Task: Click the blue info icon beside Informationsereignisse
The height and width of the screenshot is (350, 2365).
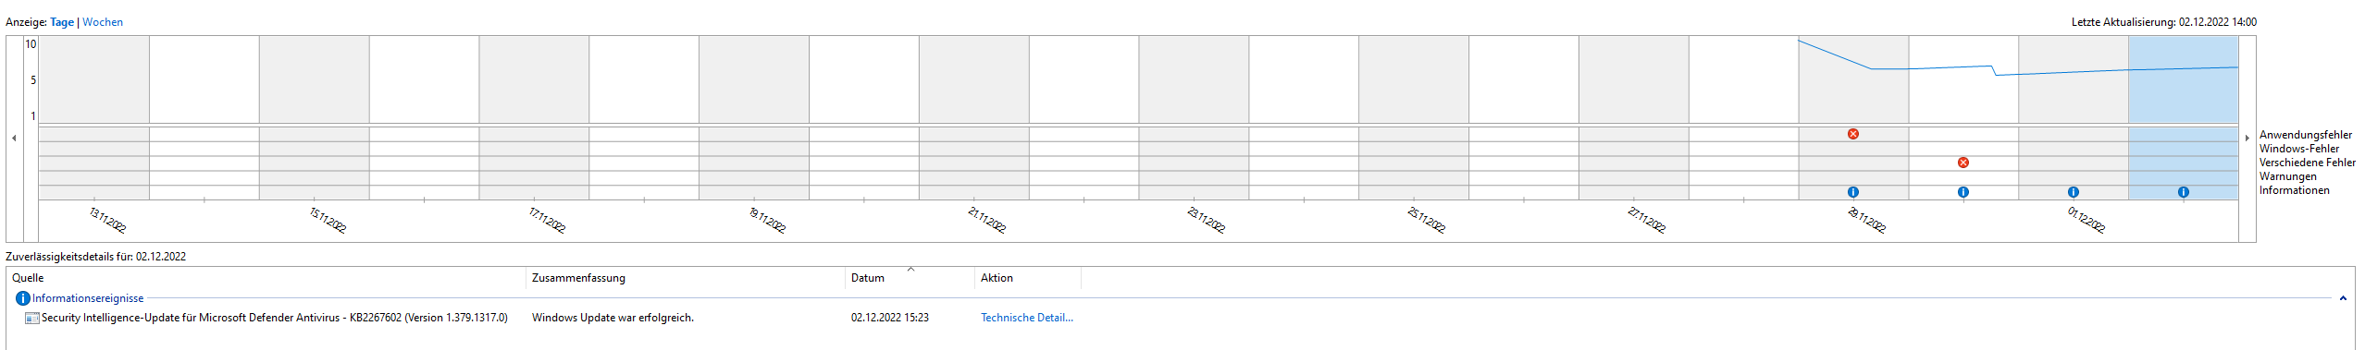Action: tap(23, 298)
